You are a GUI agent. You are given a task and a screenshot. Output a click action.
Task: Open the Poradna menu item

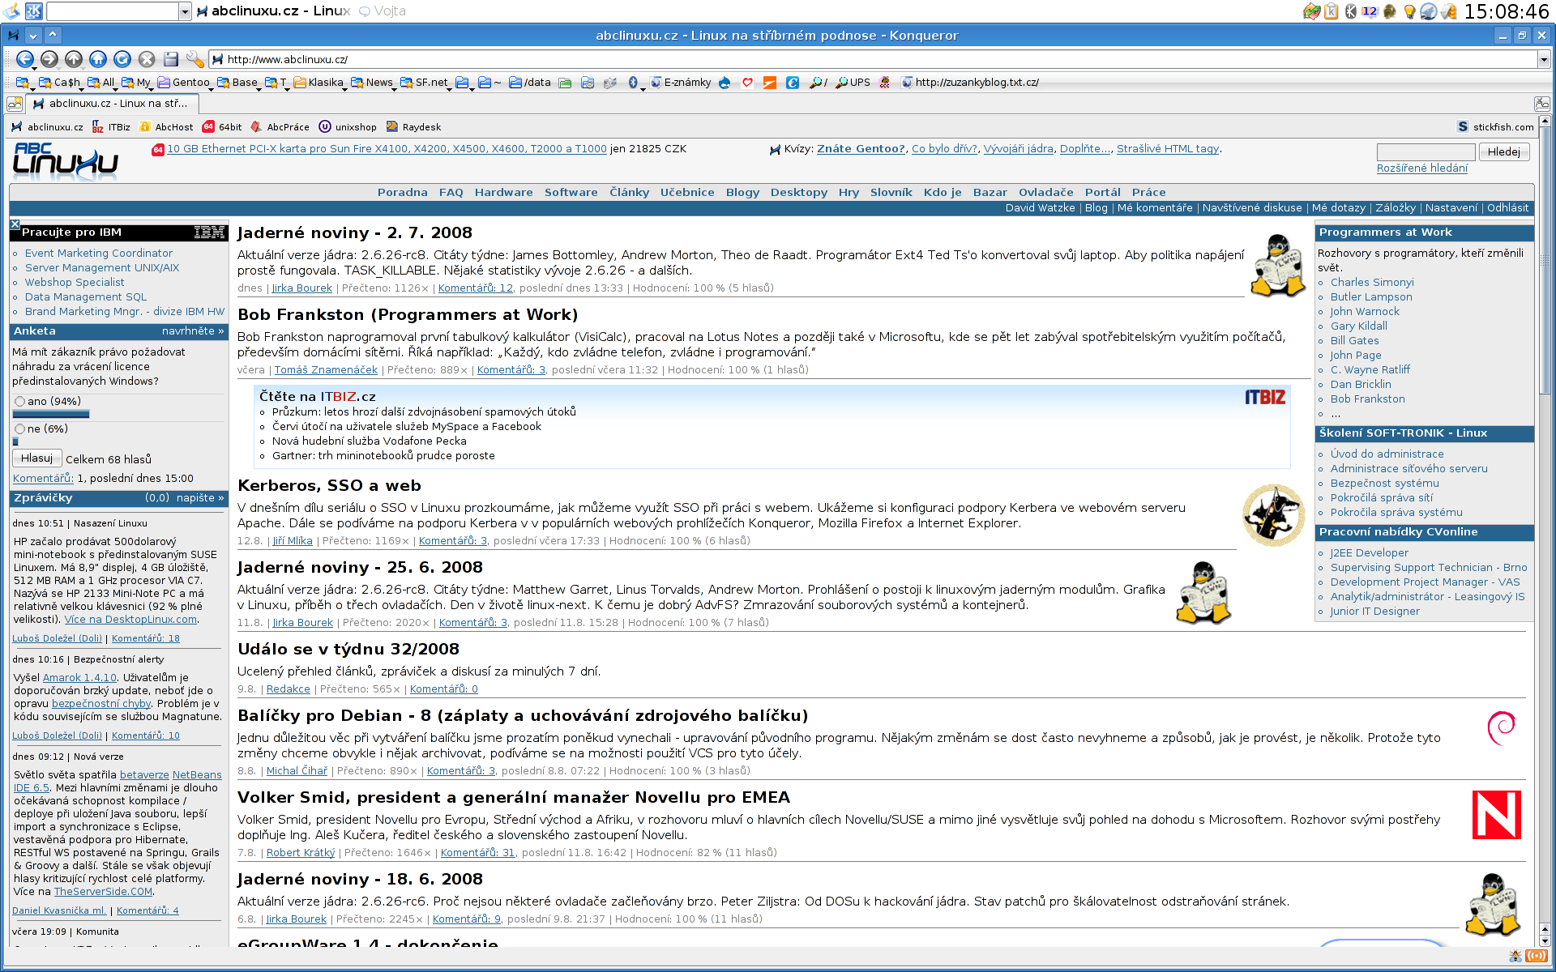click(x=402, y=193)
